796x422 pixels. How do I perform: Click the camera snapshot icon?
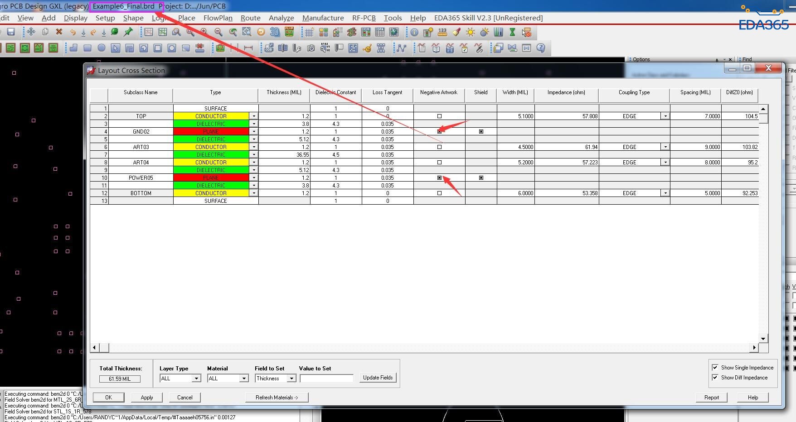[x=311, y=48]
